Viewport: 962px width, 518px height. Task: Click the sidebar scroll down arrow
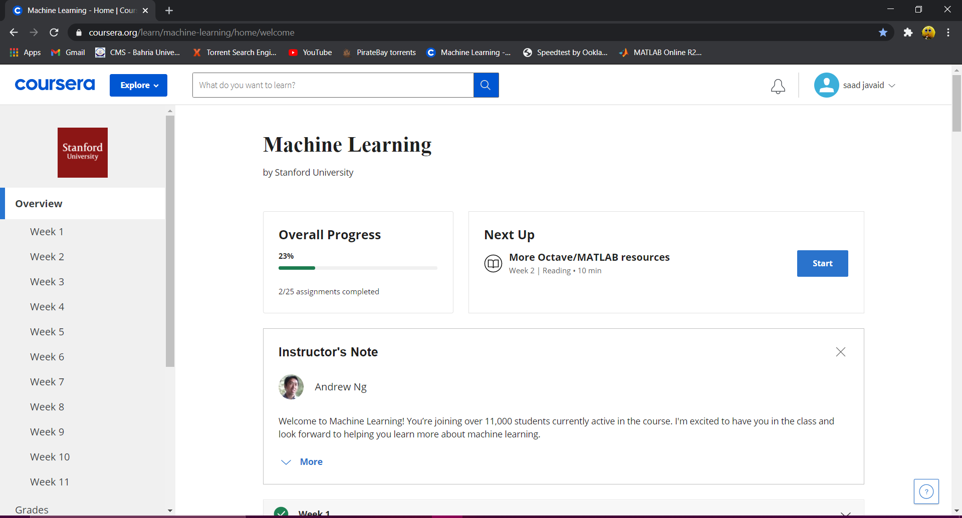170,510
